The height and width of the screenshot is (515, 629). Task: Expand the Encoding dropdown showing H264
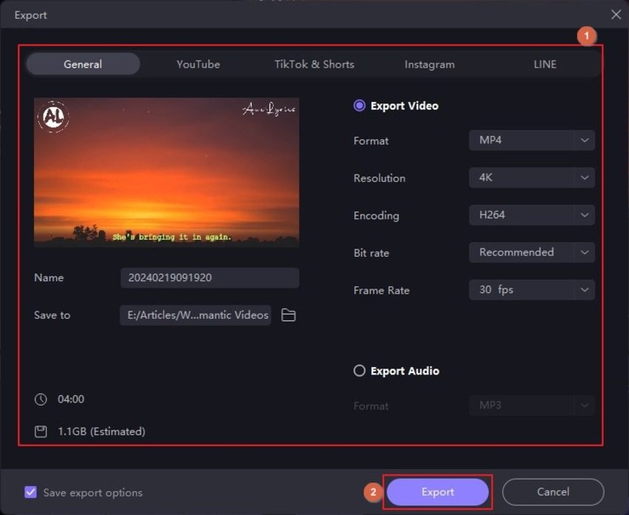(531, 215)
